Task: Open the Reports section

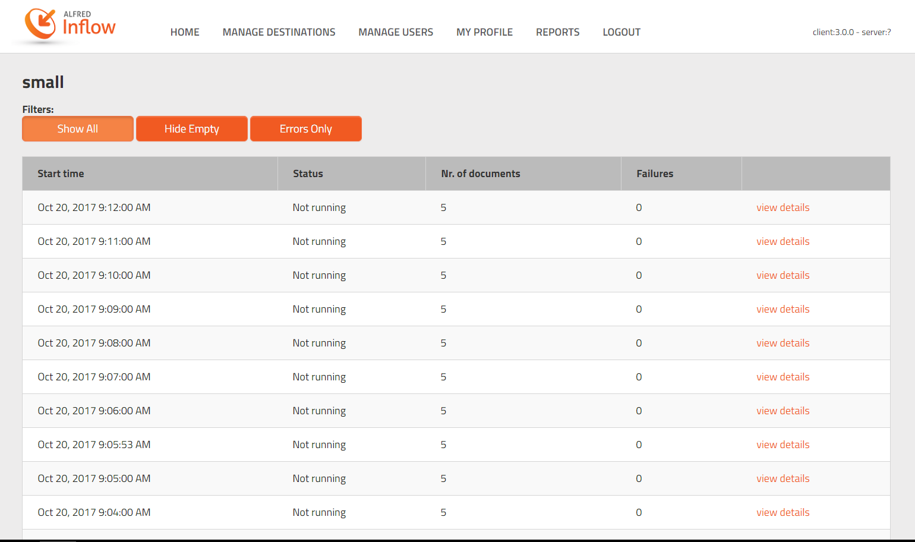Action: click(557, 32)
